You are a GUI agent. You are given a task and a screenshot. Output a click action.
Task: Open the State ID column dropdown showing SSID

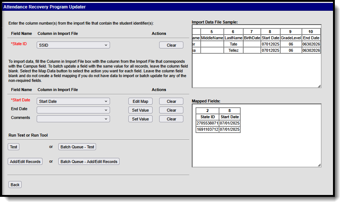tap(73, 45)
